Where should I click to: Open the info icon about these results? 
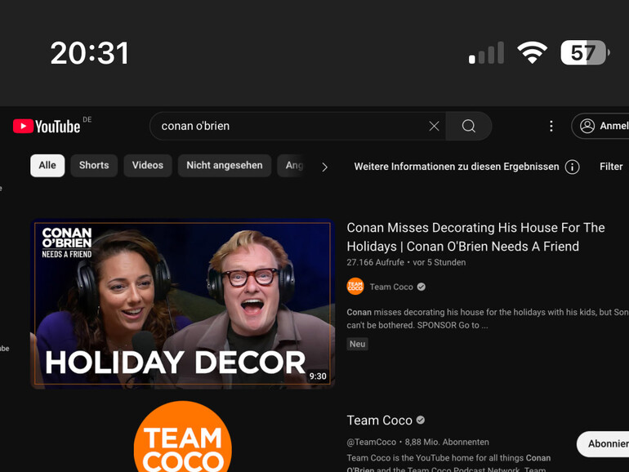click(x=572, y=167)
